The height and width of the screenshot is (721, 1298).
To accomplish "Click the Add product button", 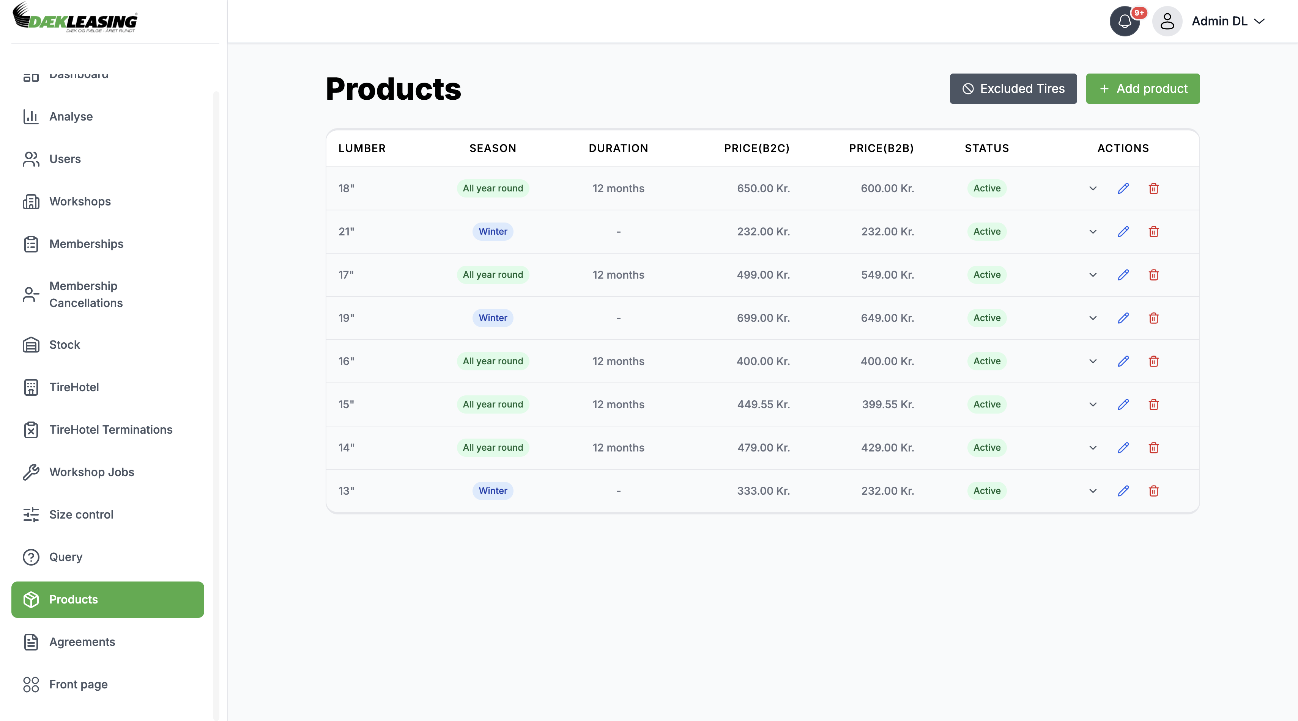I will coord(1142,89).
